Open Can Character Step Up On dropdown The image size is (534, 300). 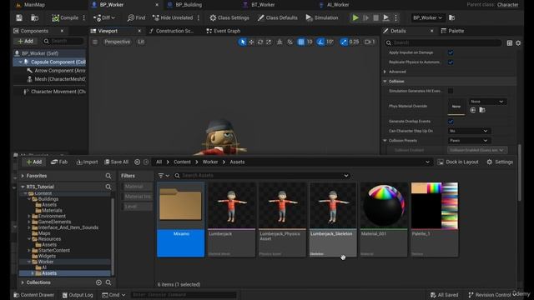[469, 131]
